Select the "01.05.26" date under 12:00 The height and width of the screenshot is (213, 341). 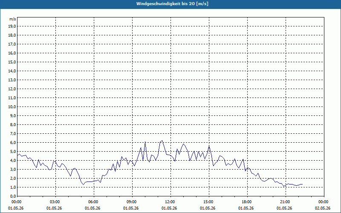169,208
